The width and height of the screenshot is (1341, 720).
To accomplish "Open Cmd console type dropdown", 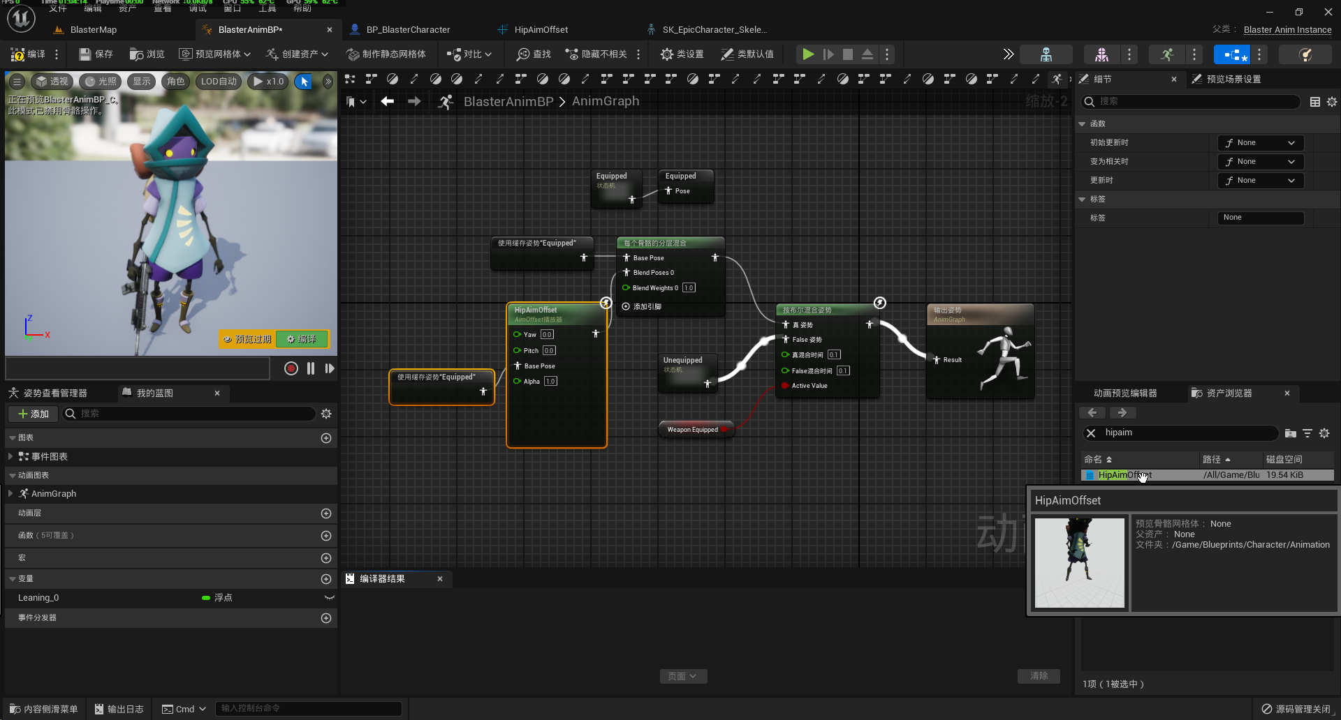I will 184,709.
